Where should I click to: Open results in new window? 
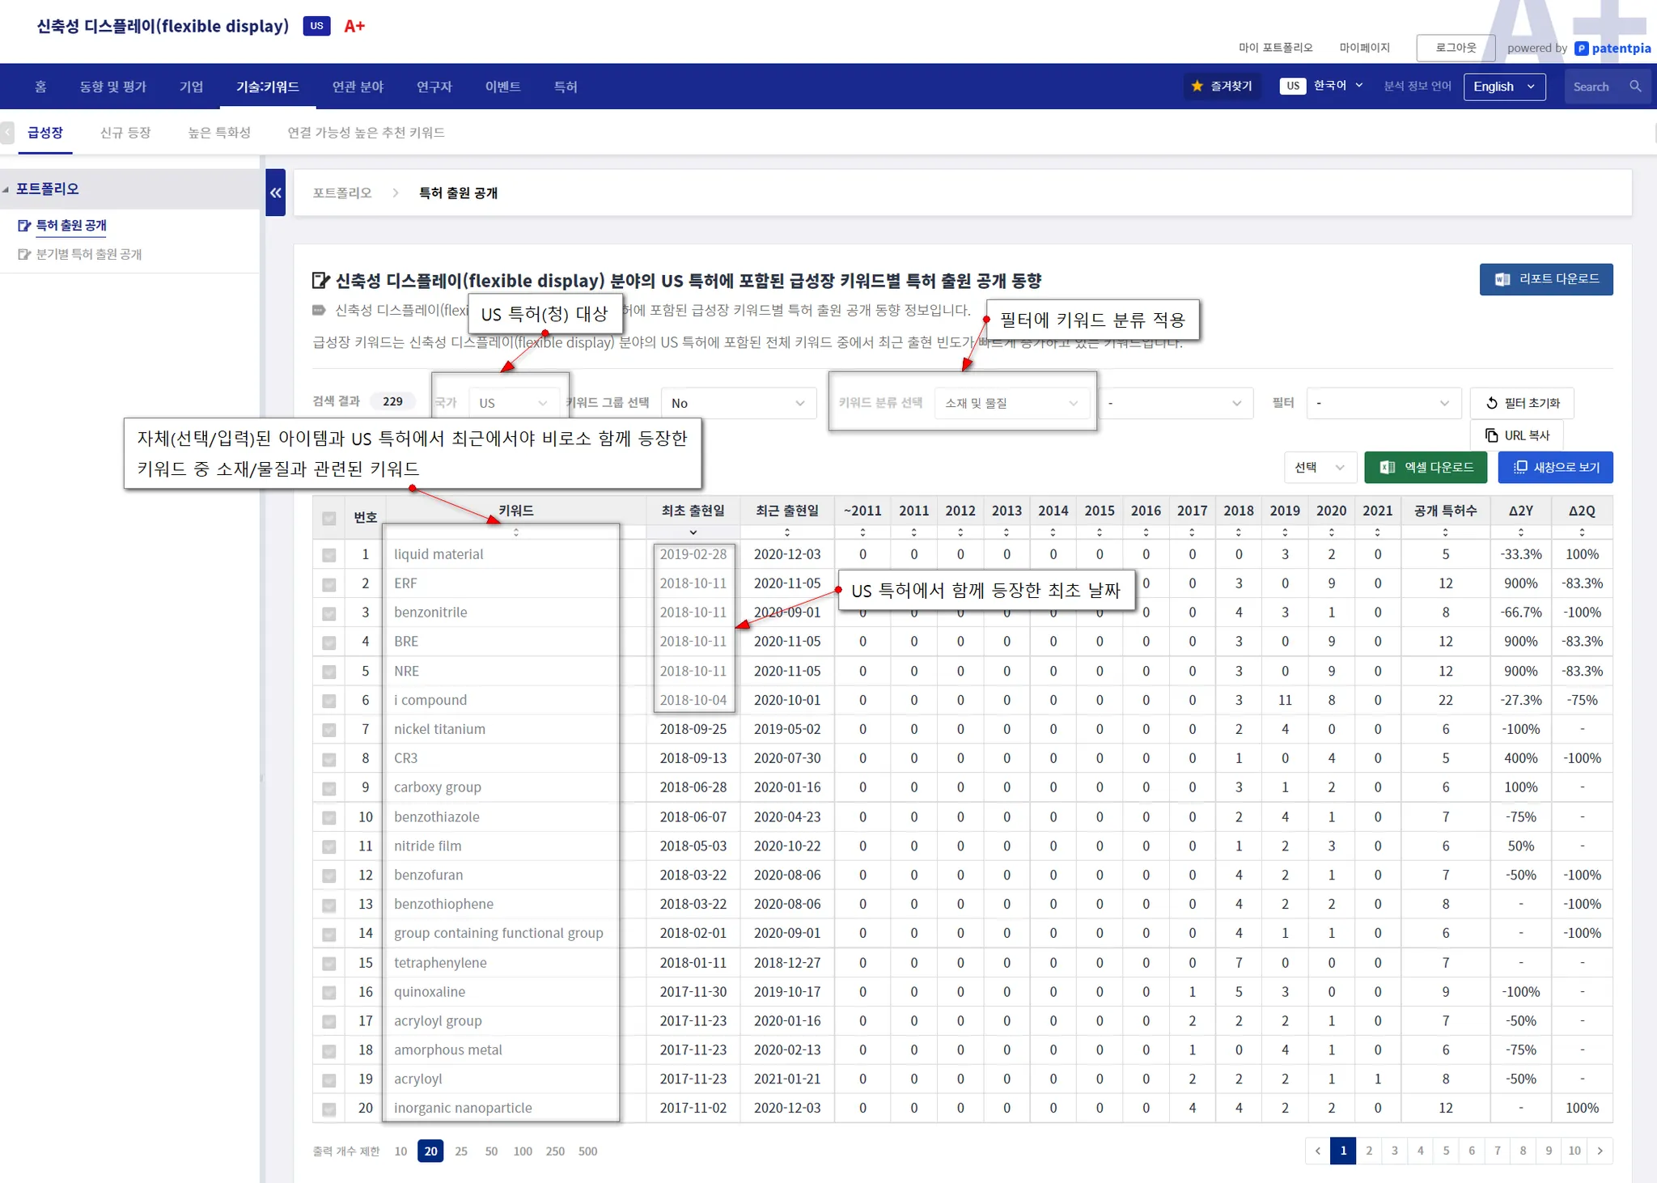point(1555,468)
